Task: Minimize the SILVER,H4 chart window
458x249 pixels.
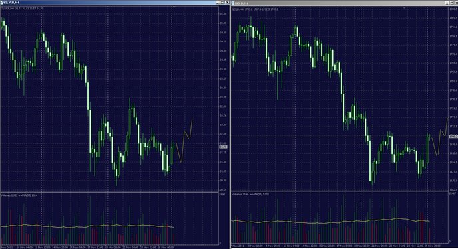Action: pos(218,3)
